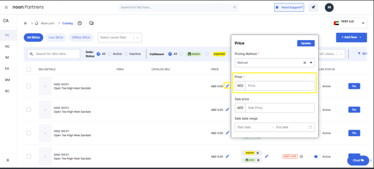The image size is (374, 169).
Task: Edit stock via pencil beside express 0
Action: 267,156
